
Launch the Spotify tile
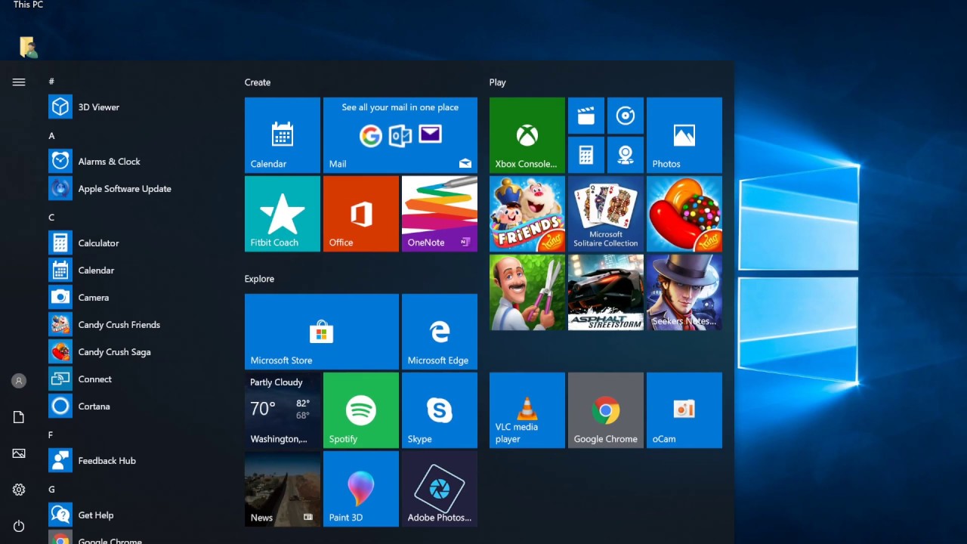pos(361,410)
